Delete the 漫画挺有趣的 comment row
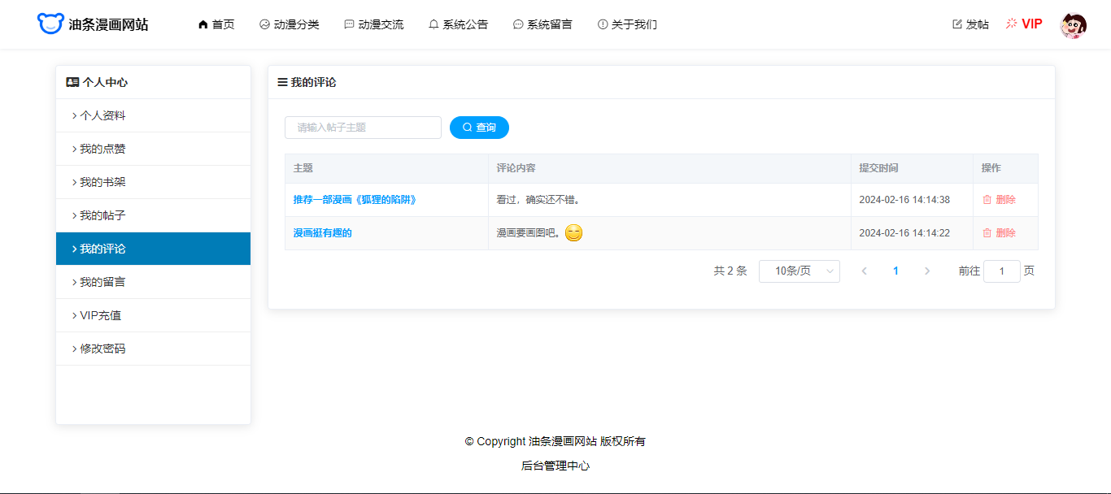 tap(999, 233)
